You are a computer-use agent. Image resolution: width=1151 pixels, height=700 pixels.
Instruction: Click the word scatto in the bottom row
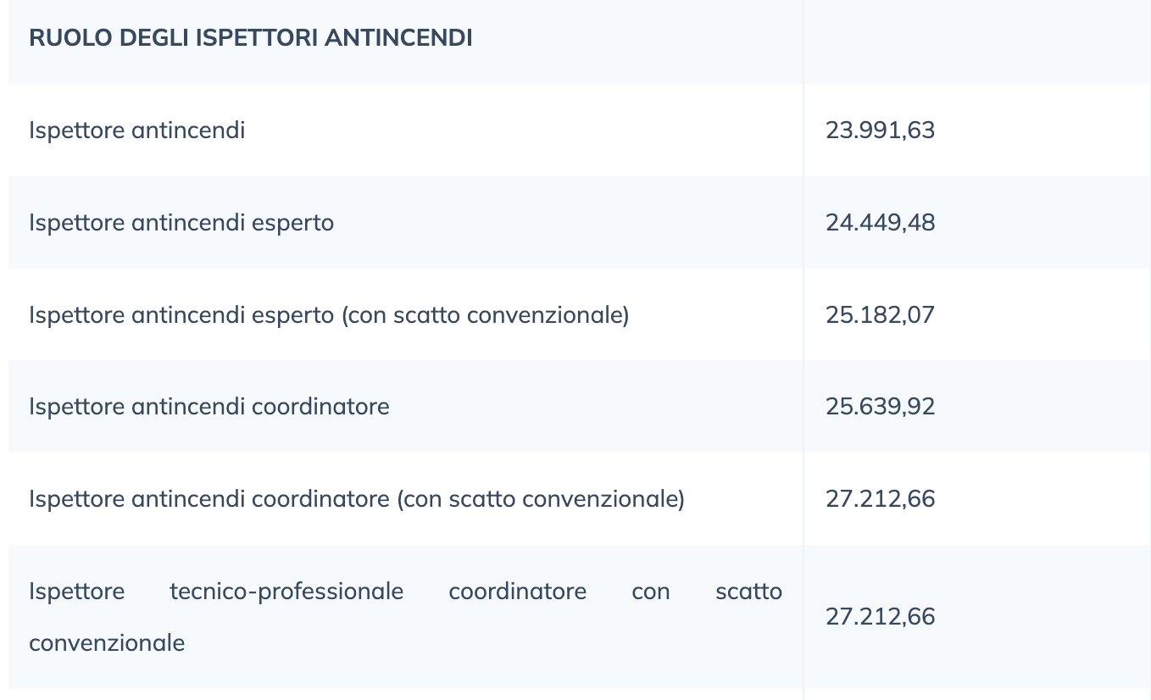point(748,592)
